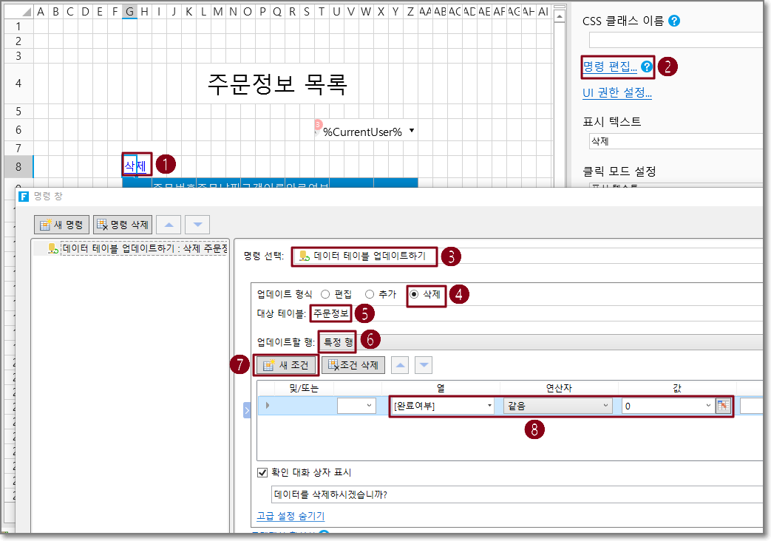Screen dimensions: 771x541
Task: Move the command down with the arrow button
Action: 197,224
